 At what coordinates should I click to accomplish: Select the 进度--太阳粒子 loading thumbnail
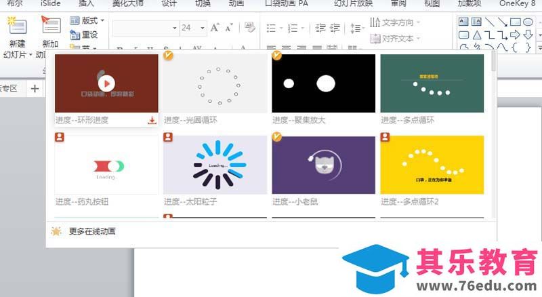(x=215, y=165)
